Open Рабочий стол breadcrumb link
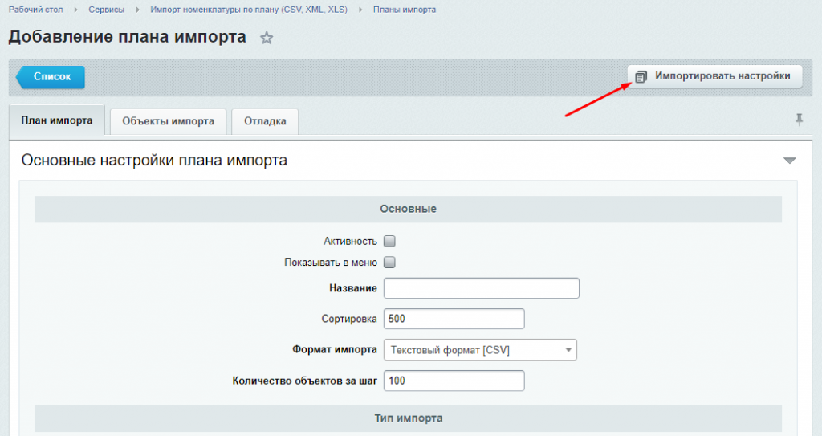 point(35,10)
